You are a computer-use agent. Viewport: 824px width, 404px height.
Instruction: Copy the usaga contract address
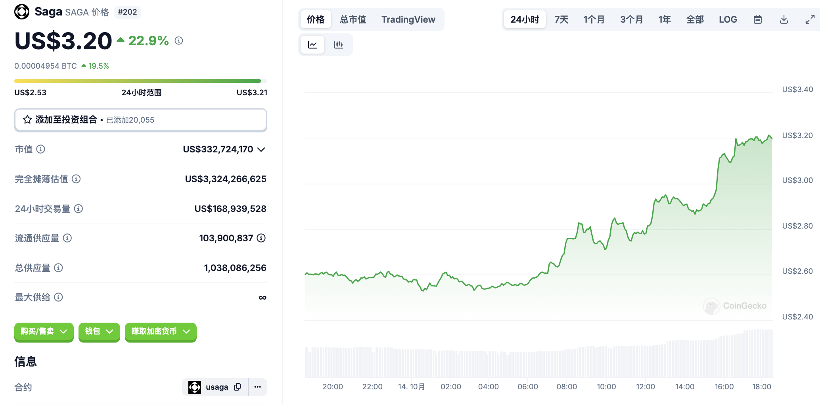pos(238,387)
